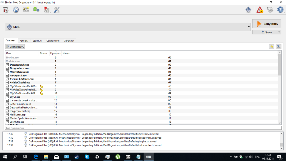Open the Profiles ID card icon

pyautogui.click(x=26, y=10)
